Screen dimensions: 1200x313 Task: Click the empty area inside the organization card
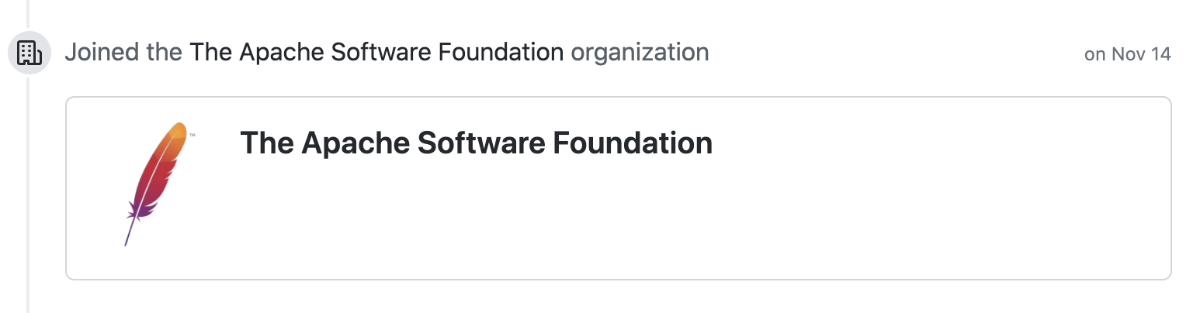tap(776, 217)
